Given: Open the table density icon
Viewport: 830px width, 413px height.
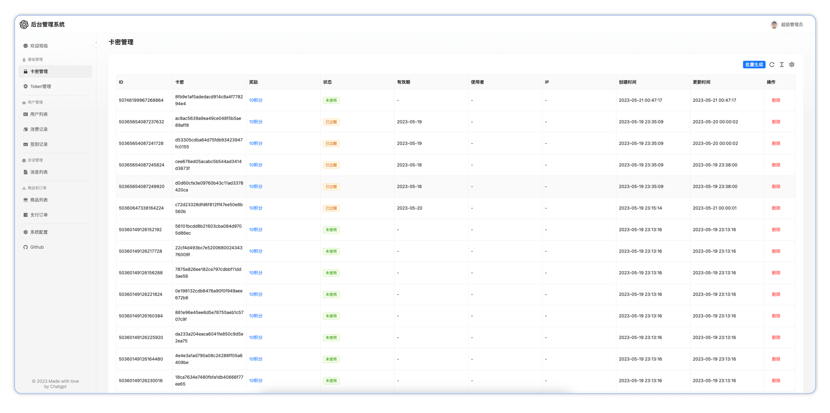Looking at the screenshot, I should (782, 65).
